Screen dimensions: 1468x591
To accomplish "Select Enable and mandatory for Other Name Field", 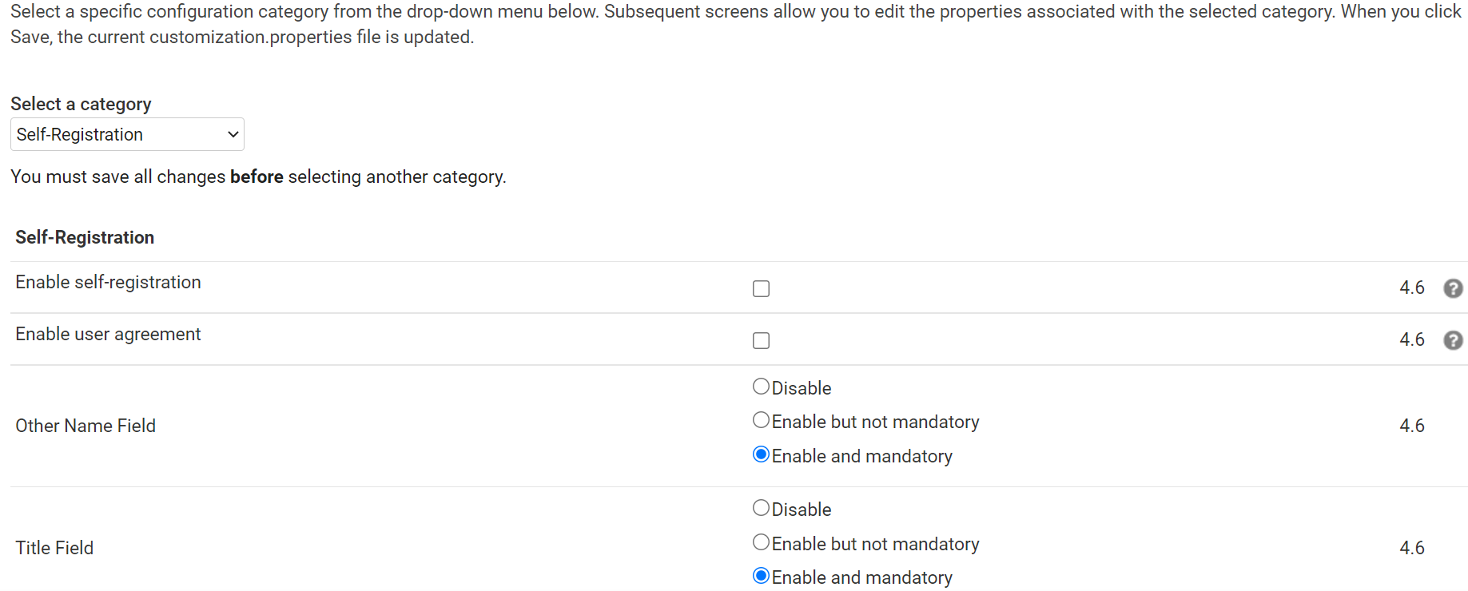I will pos(761,454).
